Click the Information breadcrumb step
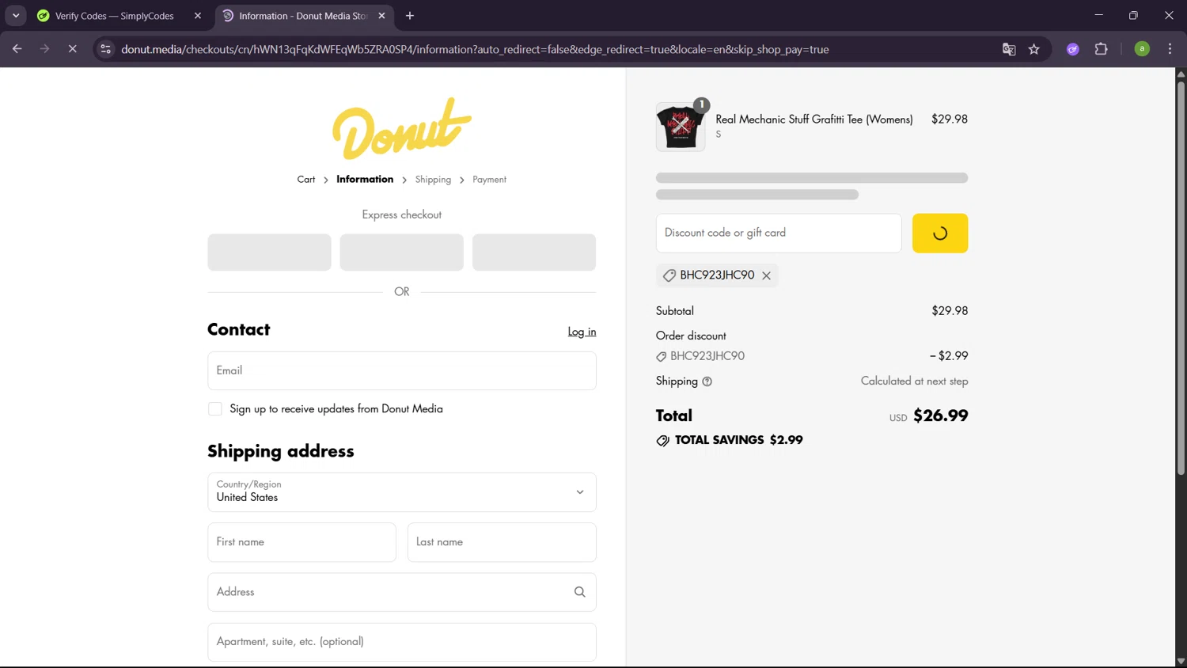 [x=365, y=180]
